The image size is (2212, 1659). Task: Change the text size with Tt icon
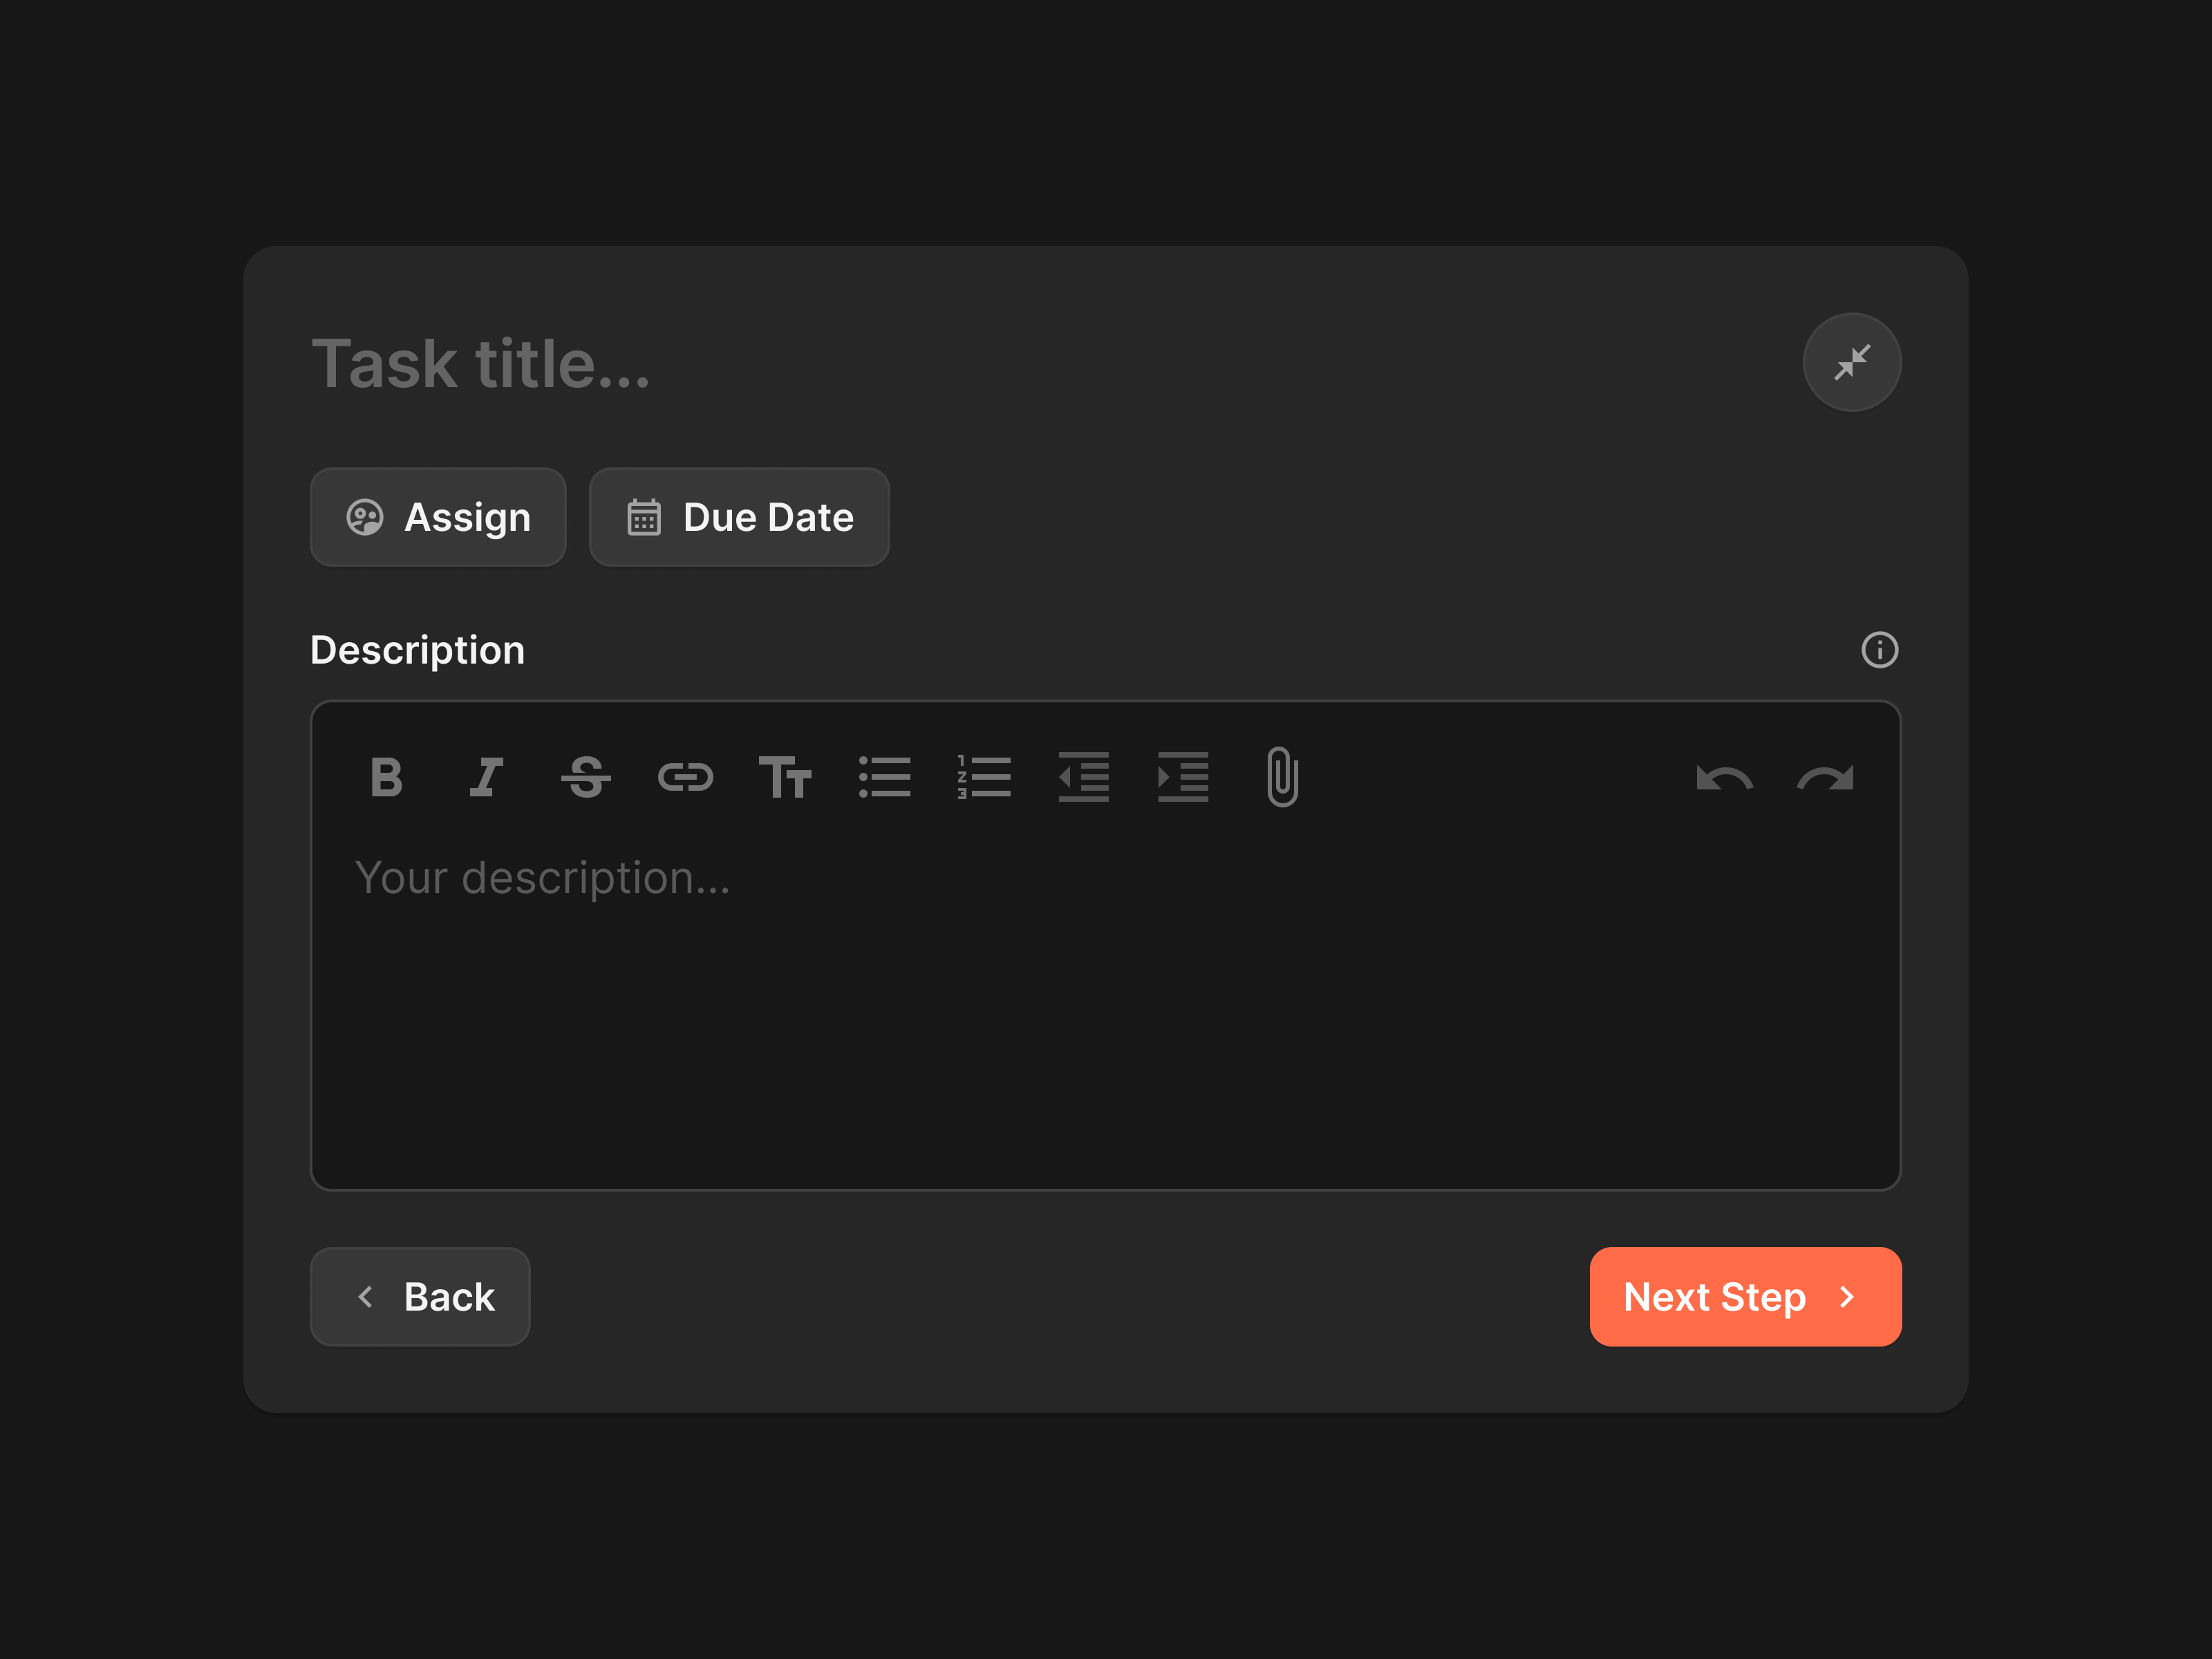click(x=785, y=777)
